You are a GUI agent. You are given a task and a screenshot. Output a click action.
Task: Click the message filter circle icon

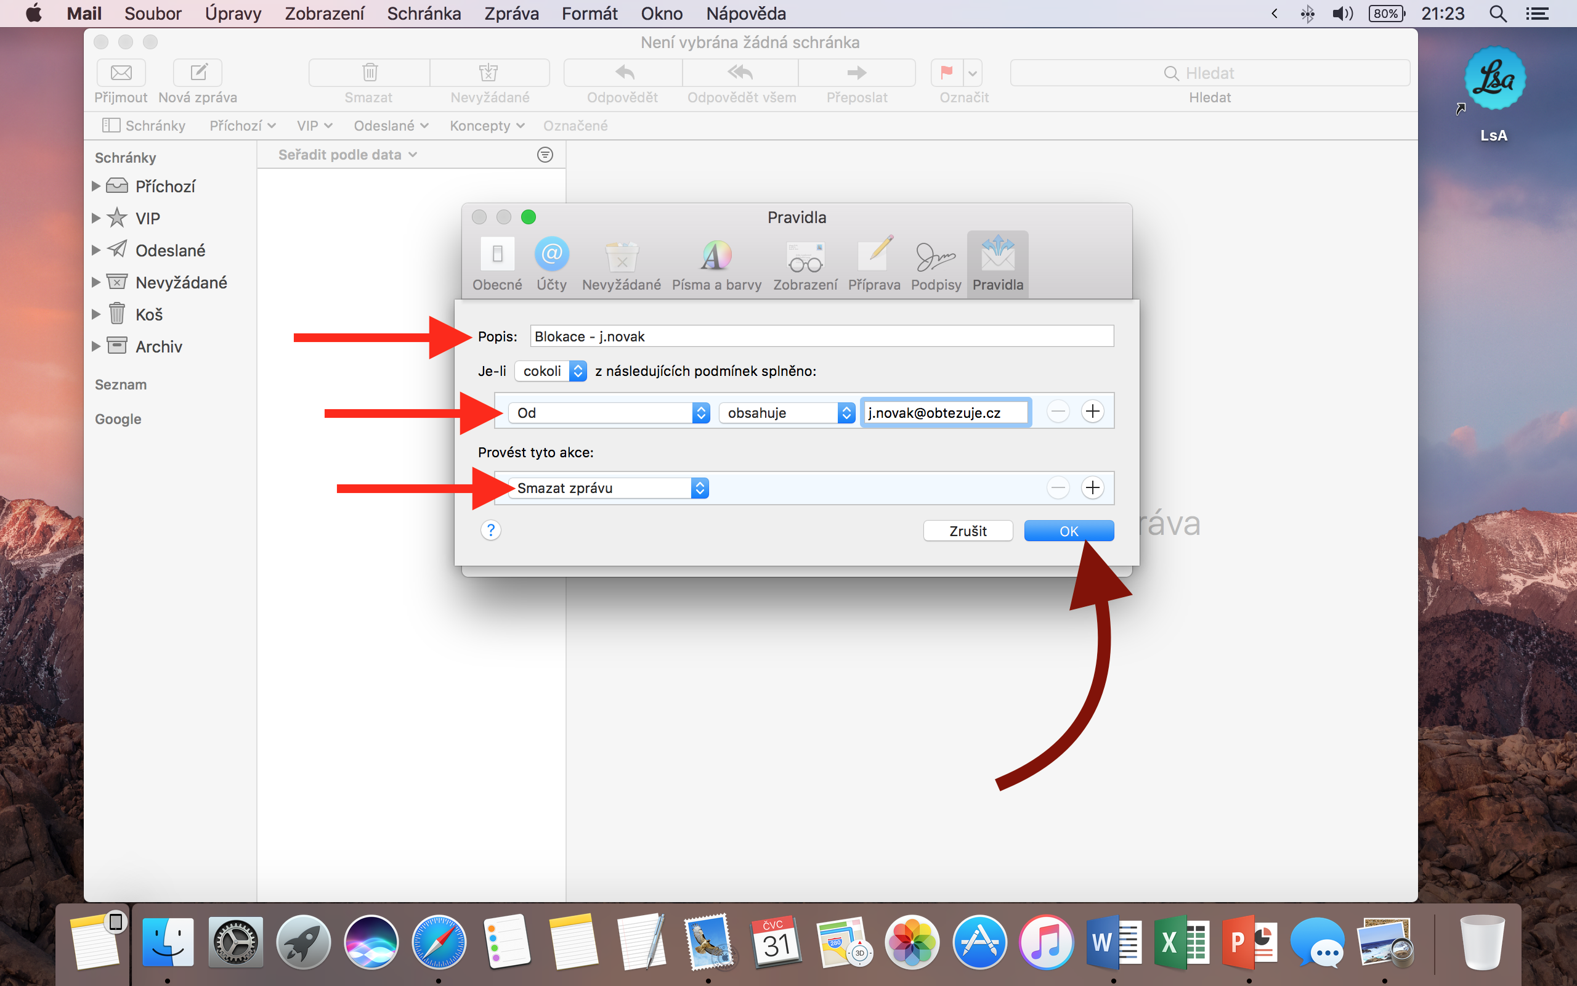[545, 155]
